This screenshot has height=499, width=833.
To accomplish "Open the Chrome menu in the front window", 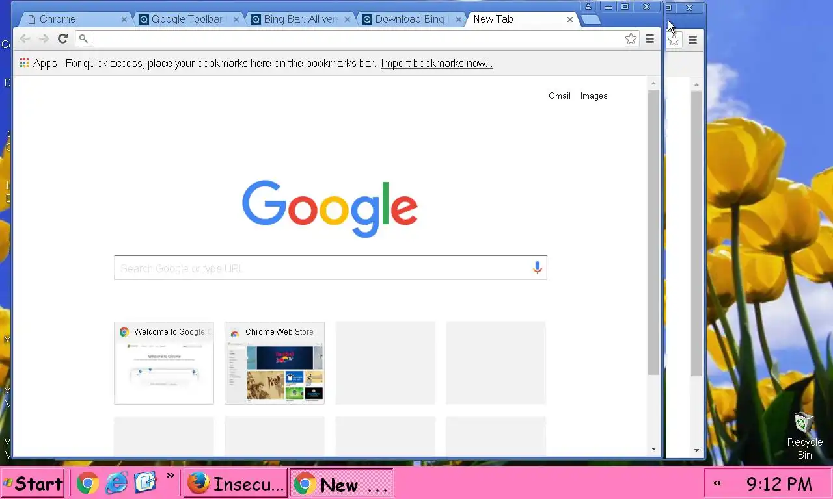I will [x=649, y=39].
